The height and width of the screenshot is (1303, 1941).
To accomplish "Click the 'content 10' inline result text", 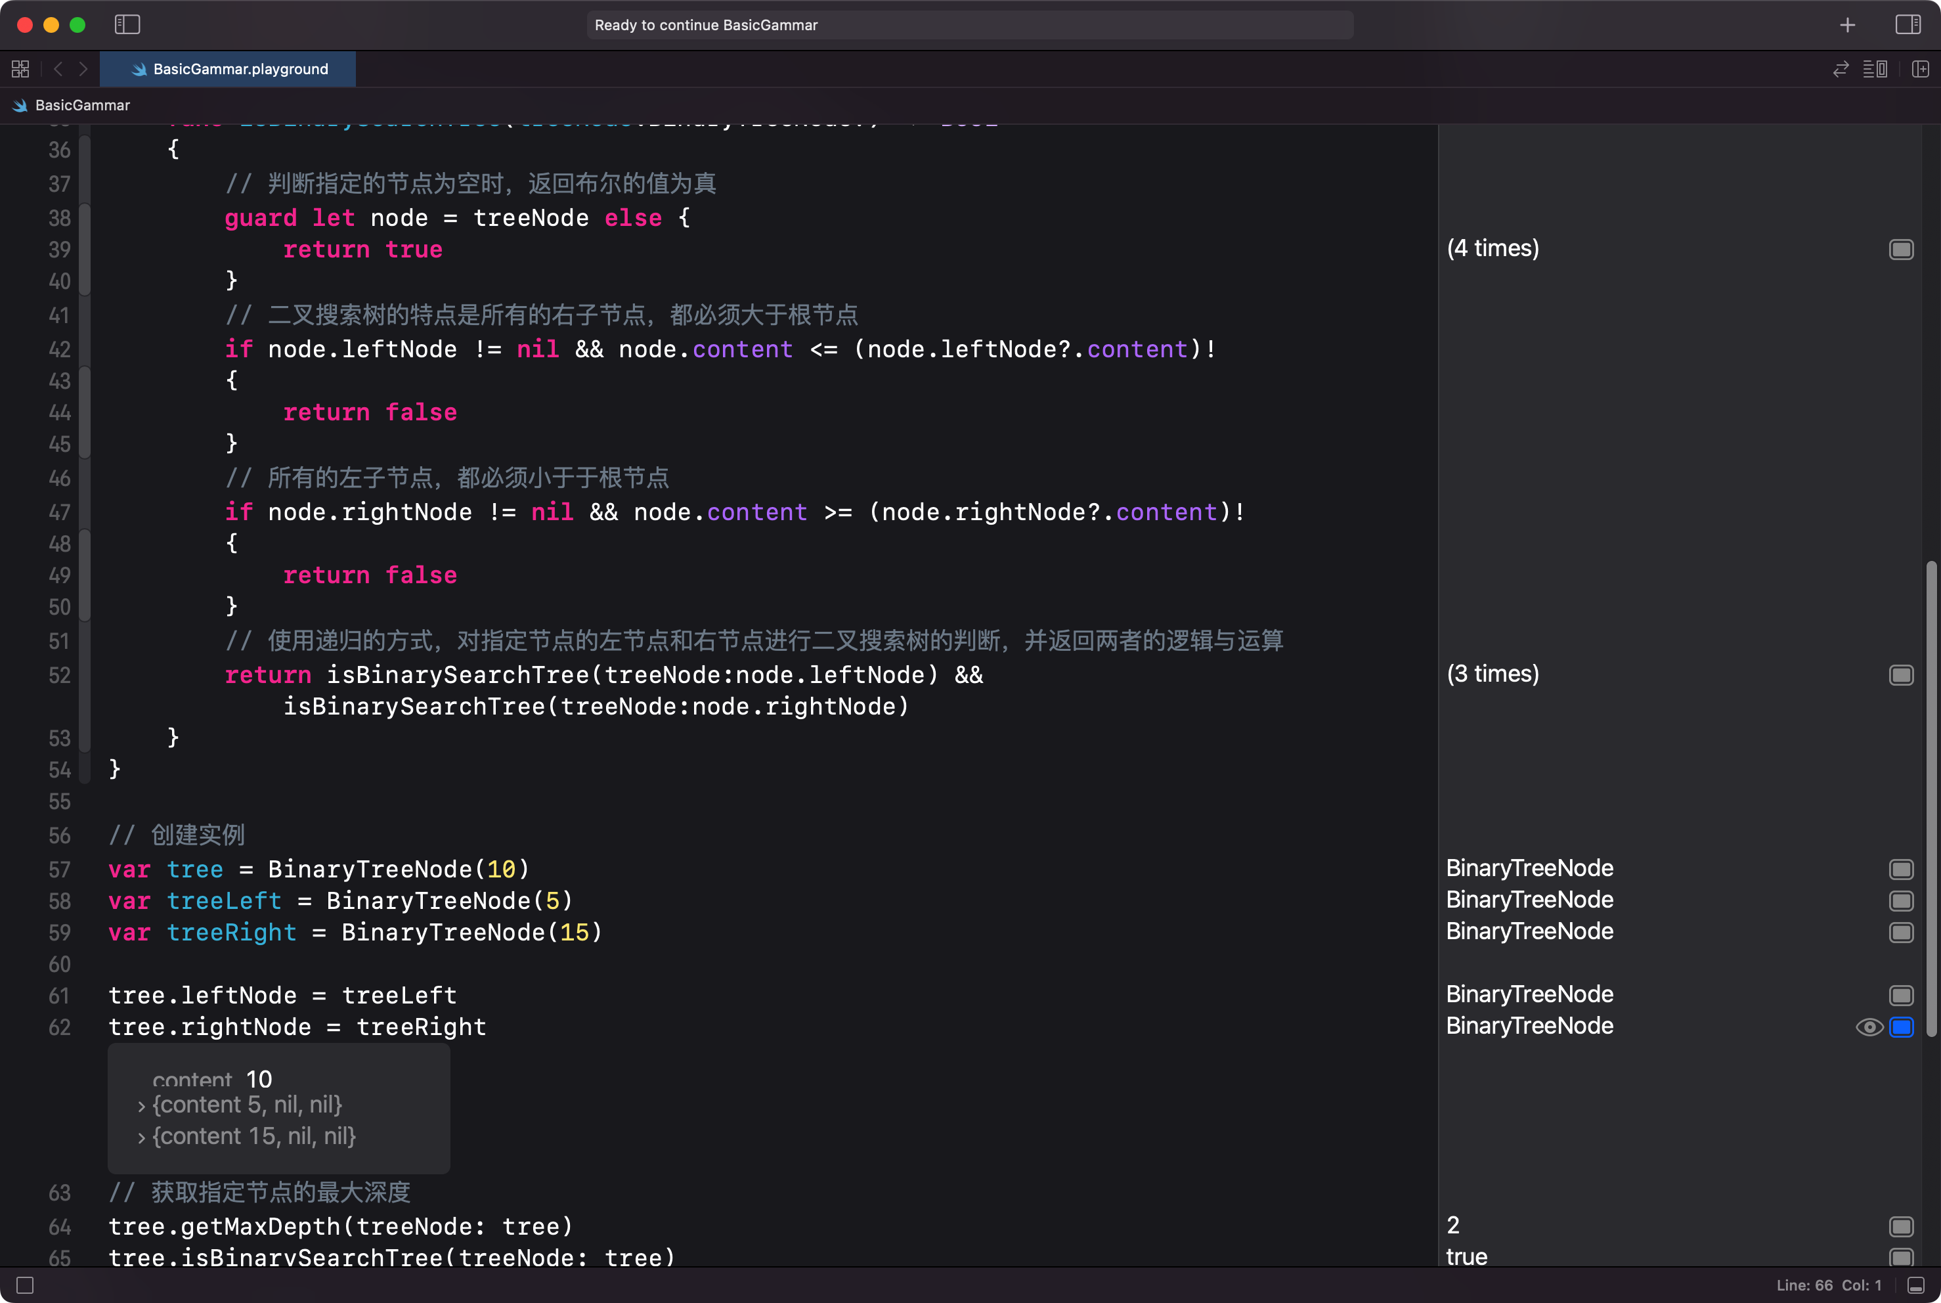I will coord(212,1078).
